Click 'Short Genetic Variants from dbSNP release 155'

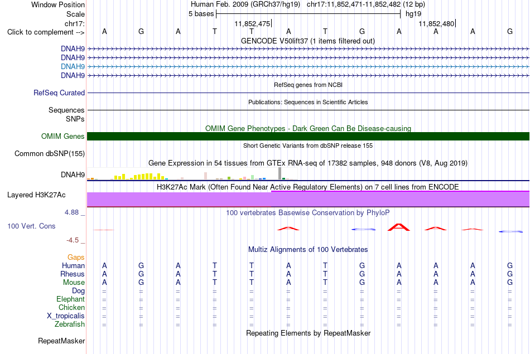tap(308, 146)
